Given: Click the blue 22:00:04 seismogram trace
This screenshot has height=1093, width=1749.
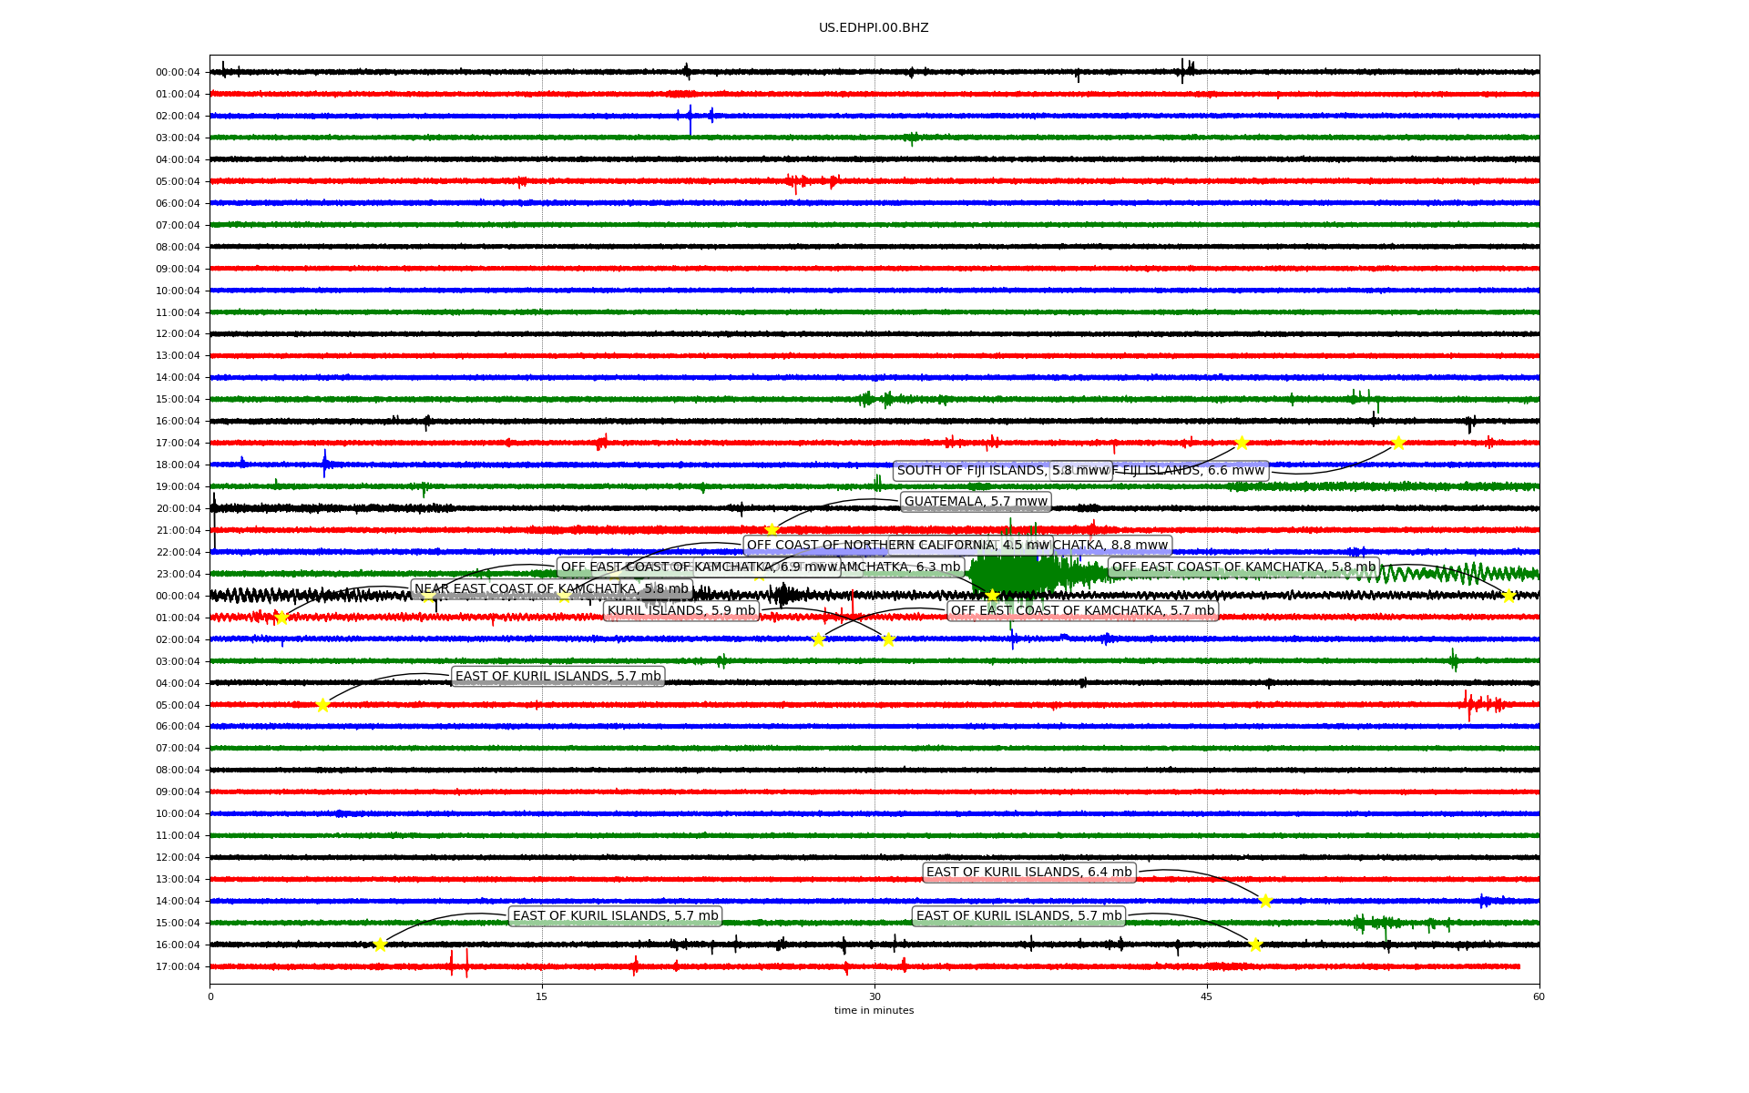Looking at the screenshot, I should [x=874, y=552].
